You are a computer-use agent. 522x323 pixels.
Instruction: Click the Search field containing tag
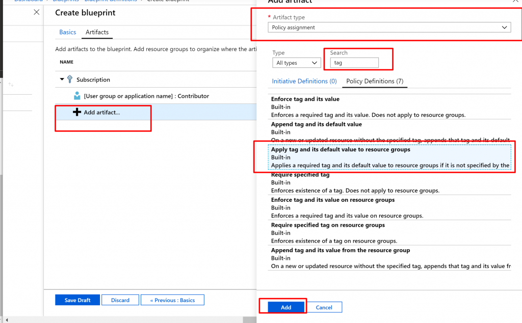coord(354,63)
